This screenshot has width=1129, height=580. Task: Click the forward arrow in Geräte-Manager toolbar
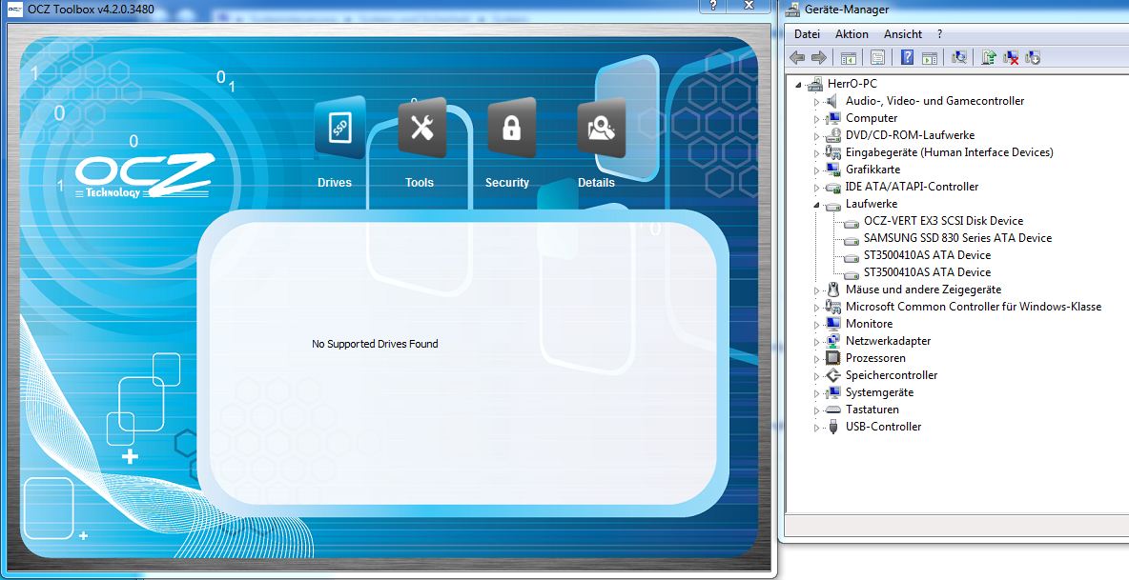click(x=819, y=57)
